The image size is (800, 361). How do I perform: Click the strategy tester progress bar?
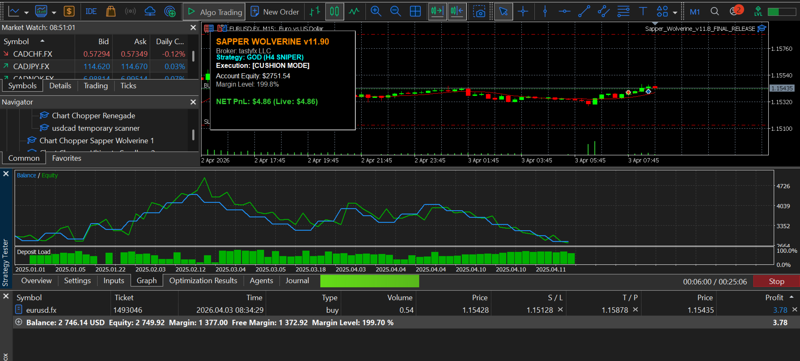point(370,281)
